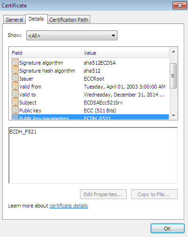Sort the list by the Value column header
The image size is (188, 237).
[x=125, y=53]
